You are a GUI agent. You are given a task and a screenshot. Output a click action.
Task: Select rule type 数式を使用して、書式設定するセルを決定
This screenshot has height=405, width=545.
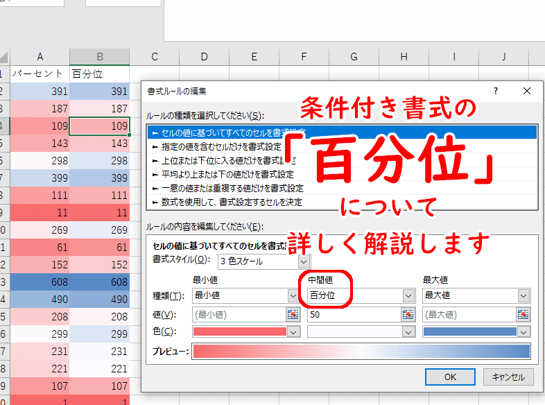tap(342, 202)
